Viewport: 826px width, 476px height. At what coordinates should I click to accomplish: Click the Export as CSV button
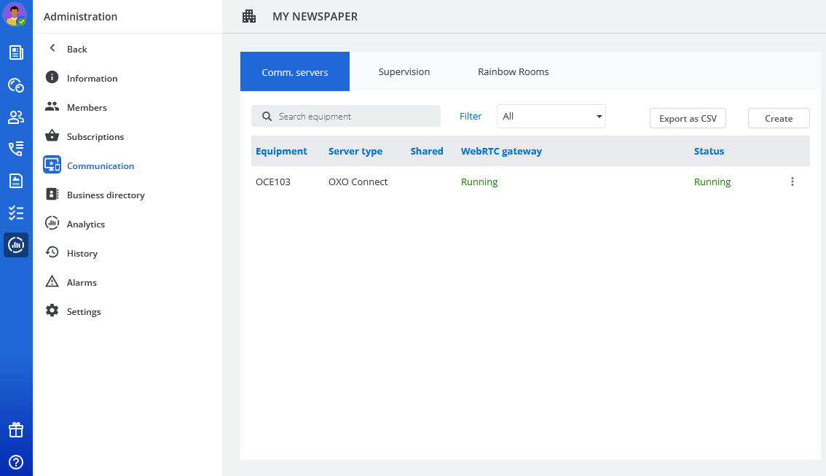[x=688, y=119]
